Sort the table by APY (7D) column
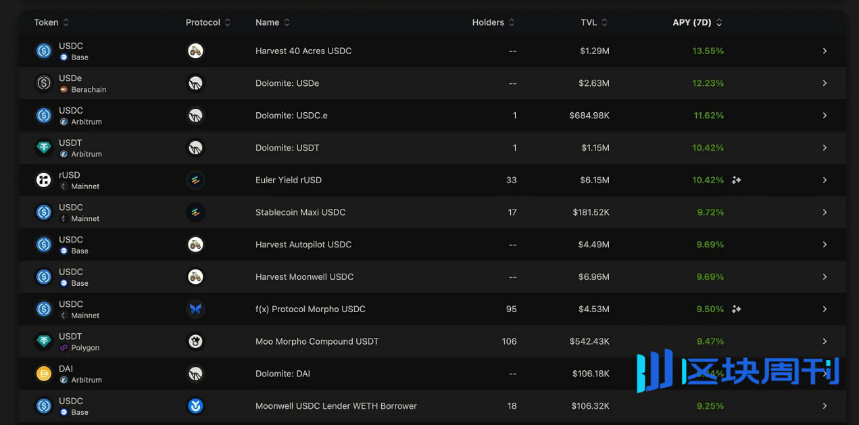Viewport: 859px width, 425px height. point(697,22)
